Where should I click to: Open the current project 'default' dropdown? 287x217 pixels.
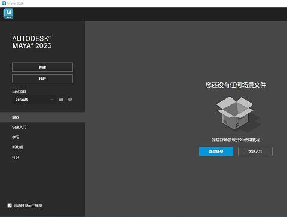tap(34, 100)
